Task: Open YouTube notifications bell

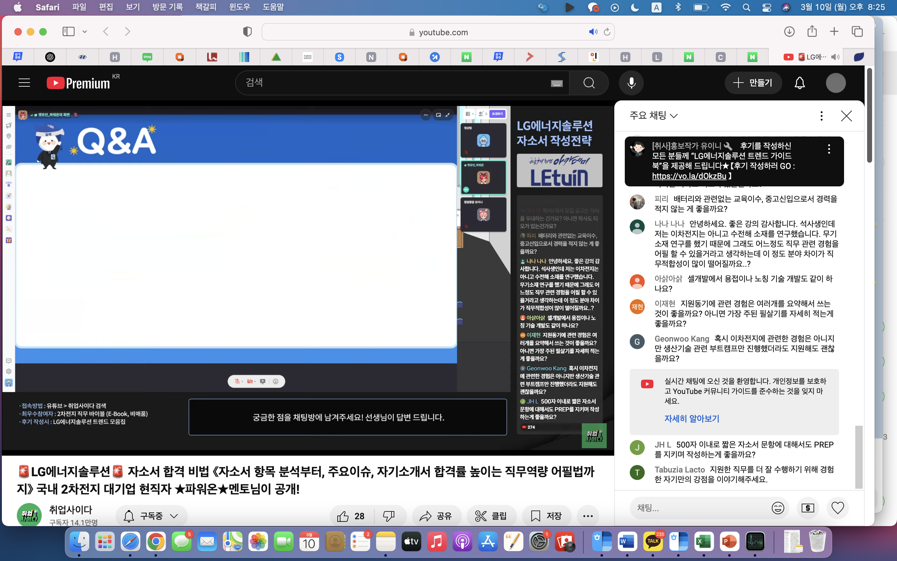Action: coord(800,83)
